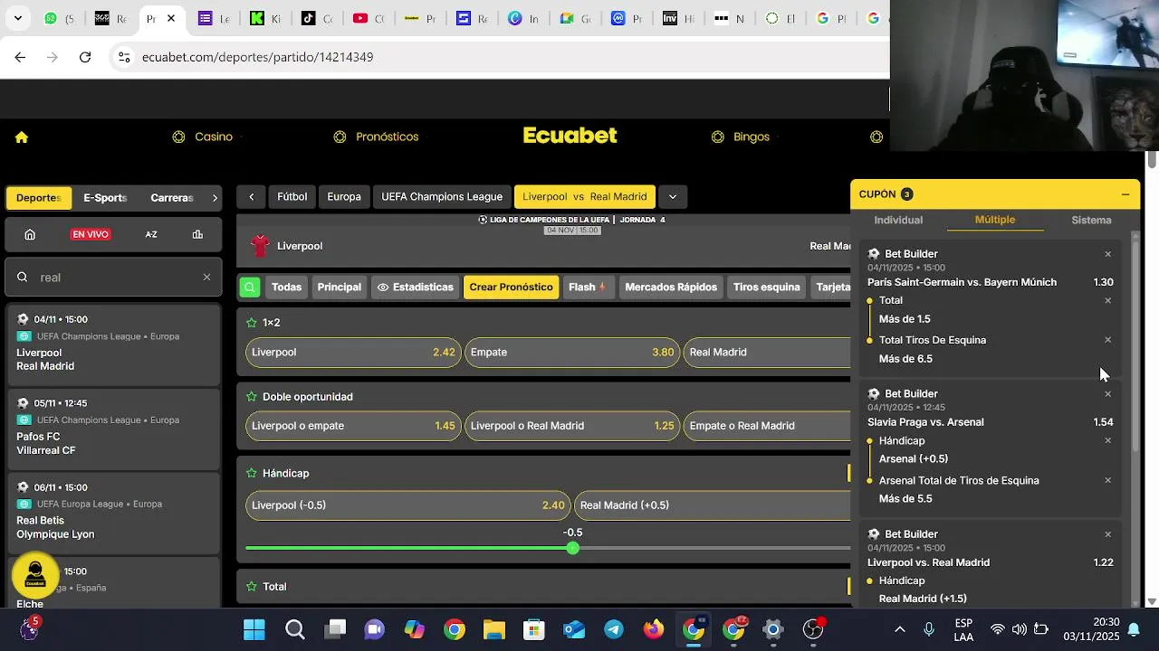This screenshot has width=1159, height=651.
Task: Bet on Empate at 3.80
Action: (572, 353)
